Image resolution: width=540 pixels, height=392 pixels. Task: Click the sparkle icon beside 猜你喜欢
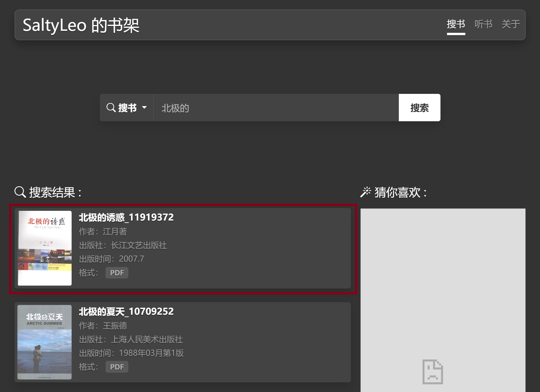(366, 192)
